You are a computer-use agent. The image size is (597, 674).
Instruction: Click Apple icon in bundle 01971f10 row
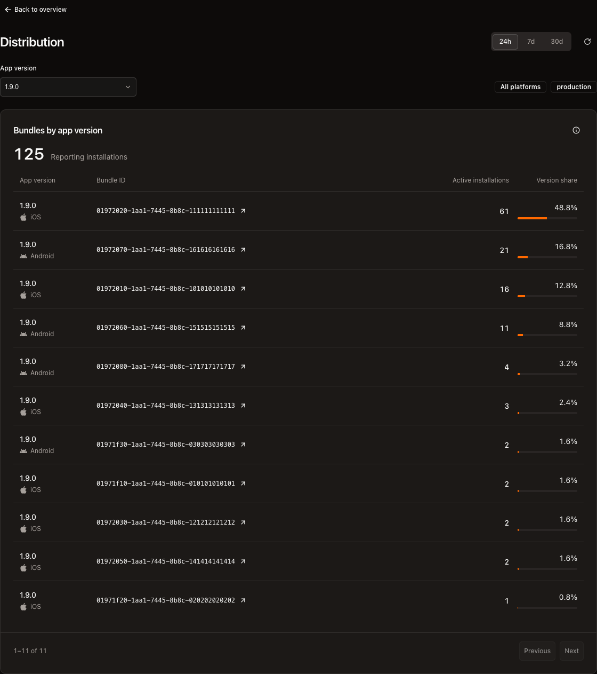point(23,490)
